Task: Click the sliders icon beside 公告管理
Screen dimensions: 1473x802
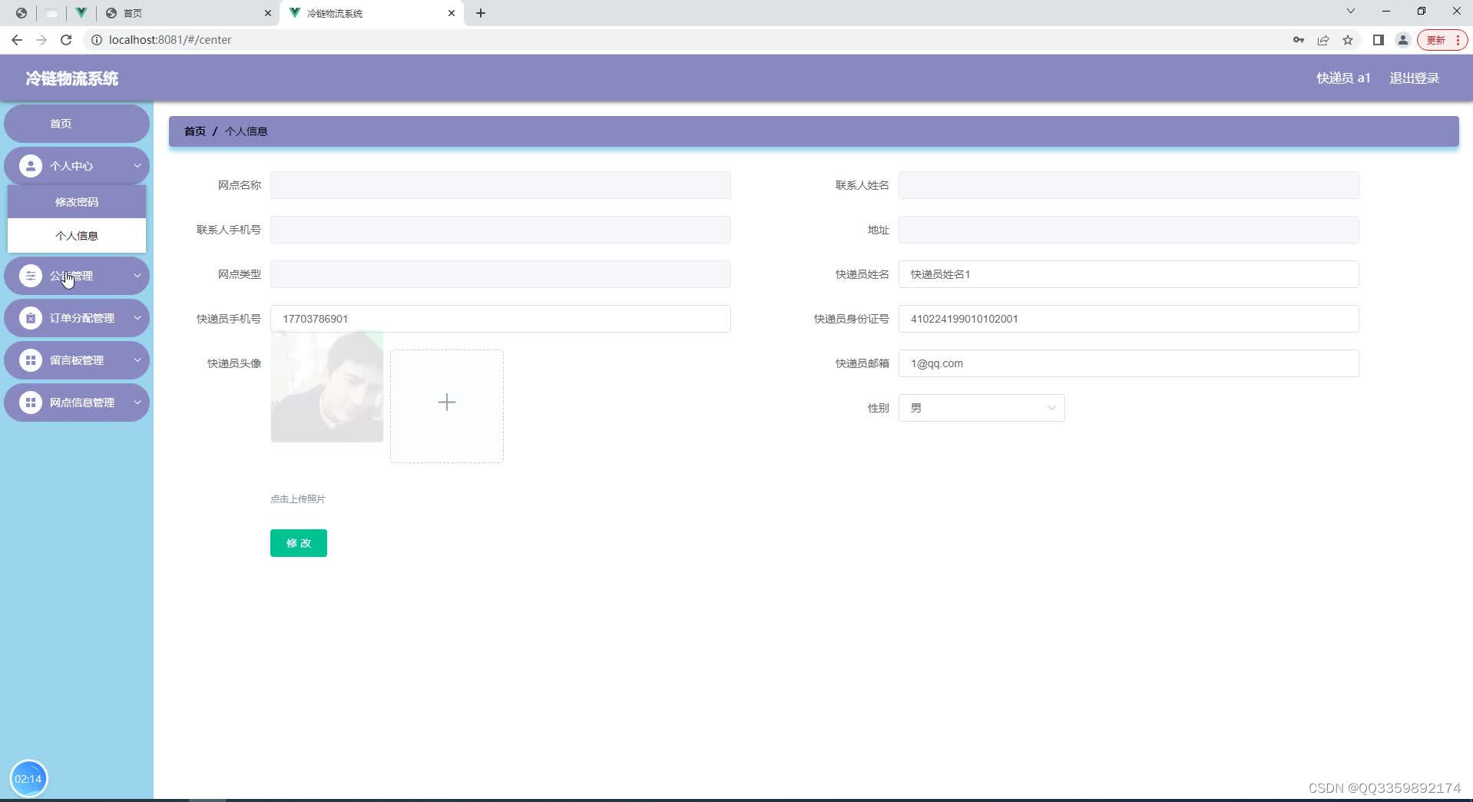Action: coord(31,276)
